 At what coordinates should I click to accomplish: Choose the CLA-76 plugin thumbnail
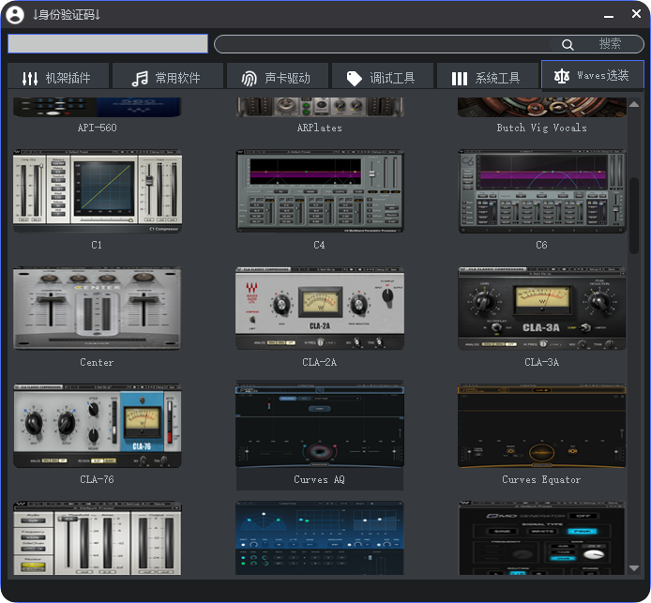click(x=98, y=426)
